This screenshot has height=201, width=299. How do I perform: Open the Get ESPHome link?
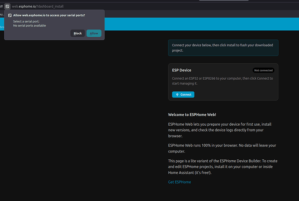[179, 182]
